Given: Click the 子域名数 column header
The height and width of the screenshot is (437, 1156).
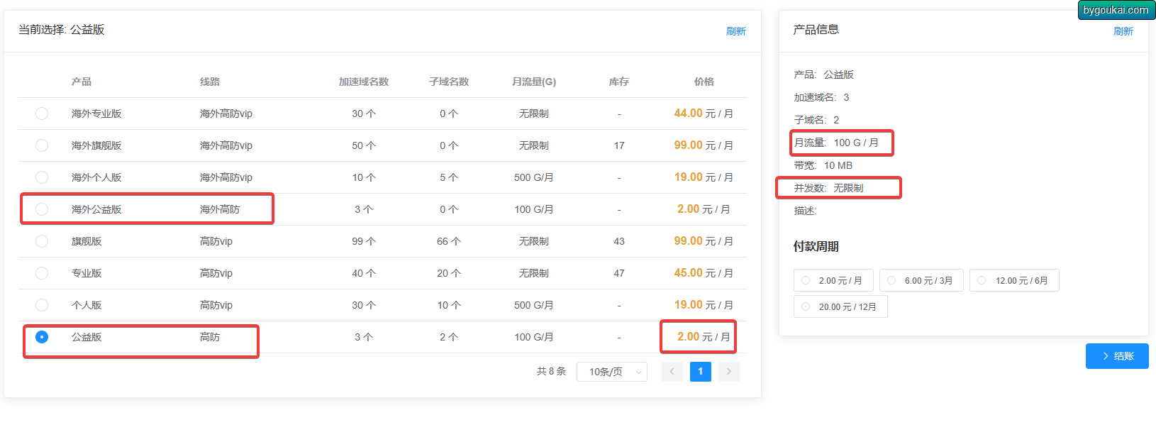Looking at the screenshot, I should (x=449, y=82).
